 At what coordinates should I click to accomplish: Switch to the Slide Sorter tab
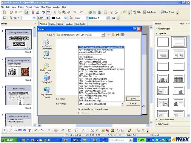click(x=80, y=24)
